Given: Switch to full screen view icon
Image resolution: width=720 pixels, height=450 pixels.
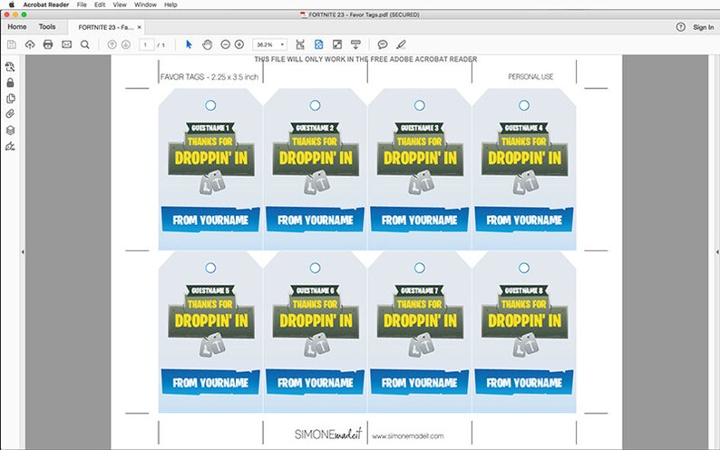Looking at the screenshot, I should pyautogui.click(x=337, y=44).
